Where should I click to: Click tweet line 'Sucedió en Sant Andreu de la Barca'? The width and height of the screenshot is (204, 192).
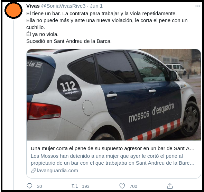pos(69,41)
